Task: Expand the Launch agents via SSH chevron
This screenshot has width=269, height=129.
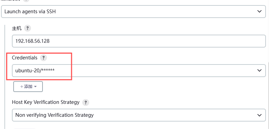Action: (x=259, y=12)
